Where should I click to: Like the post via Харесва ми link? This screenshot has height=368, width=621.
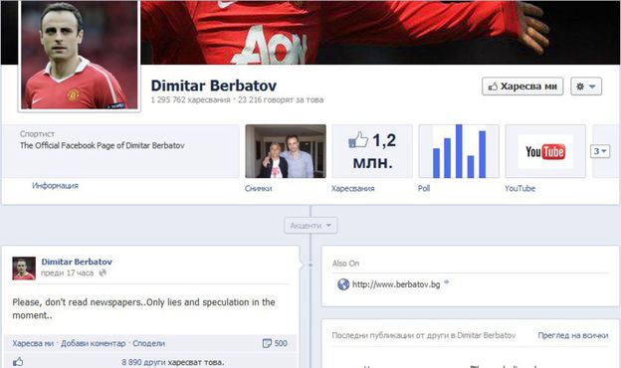33,343
